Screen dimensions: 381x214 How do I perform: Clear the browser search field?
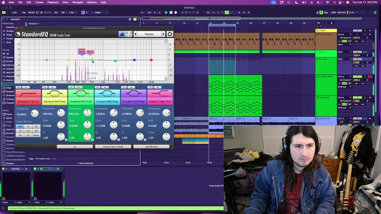point(130,19)
